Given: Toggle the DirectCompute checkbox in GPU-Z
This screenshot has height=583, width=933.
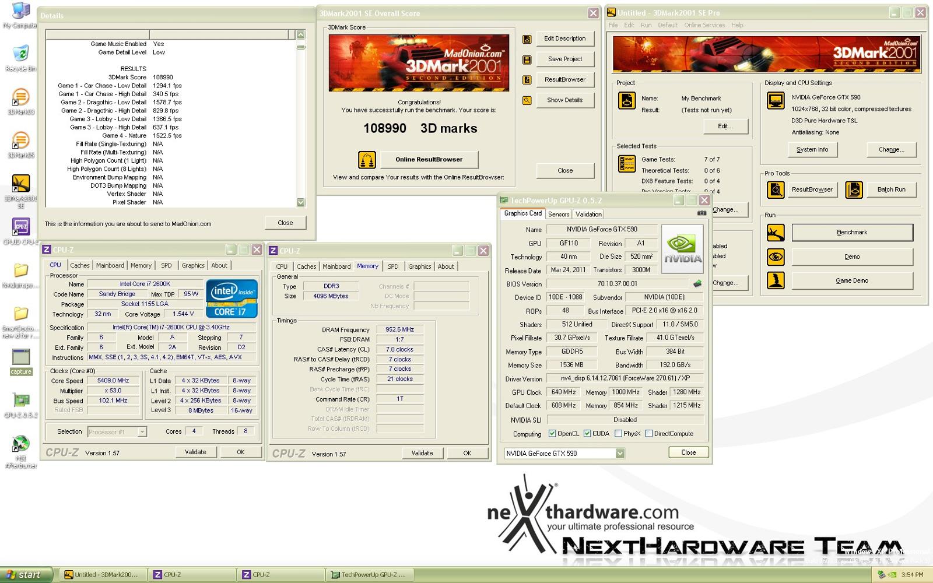Looking at the screenshot, I should click(x=648, y=434).
